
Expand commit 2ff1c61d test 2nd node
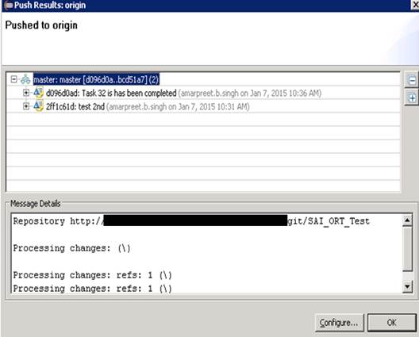point(26,106)
